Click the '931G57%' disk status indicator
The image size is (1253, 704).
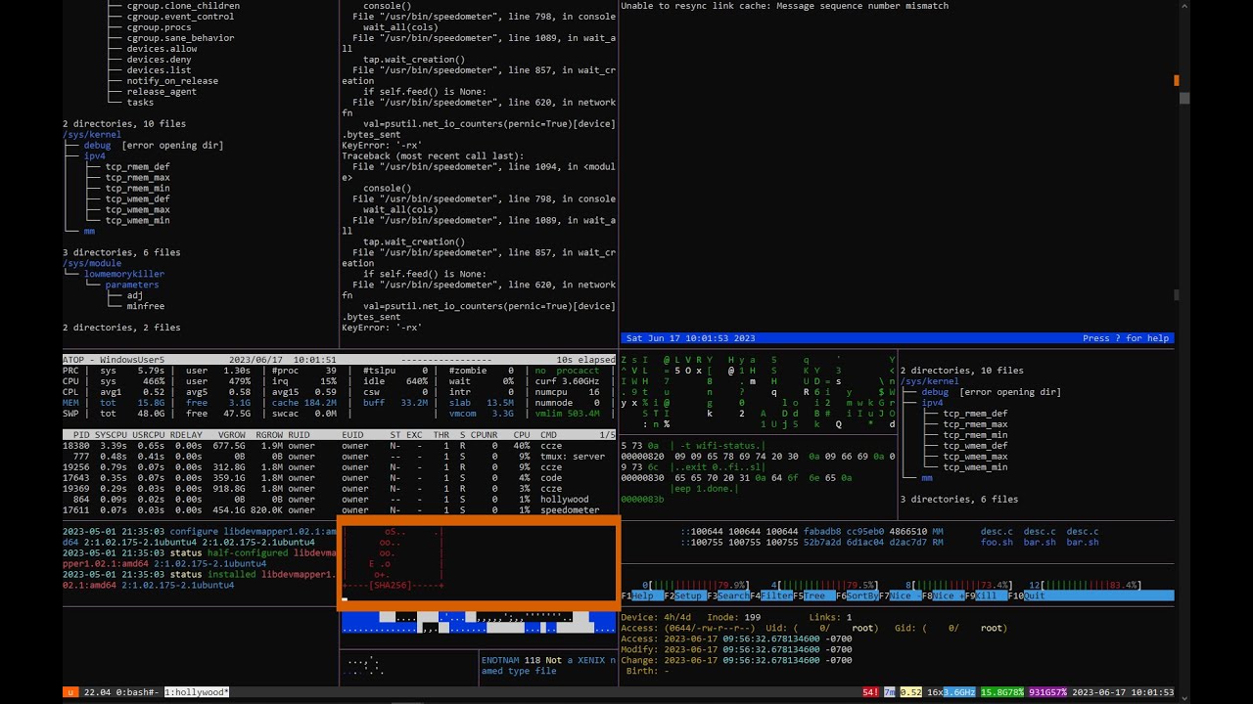click(x=1047, y=692)
